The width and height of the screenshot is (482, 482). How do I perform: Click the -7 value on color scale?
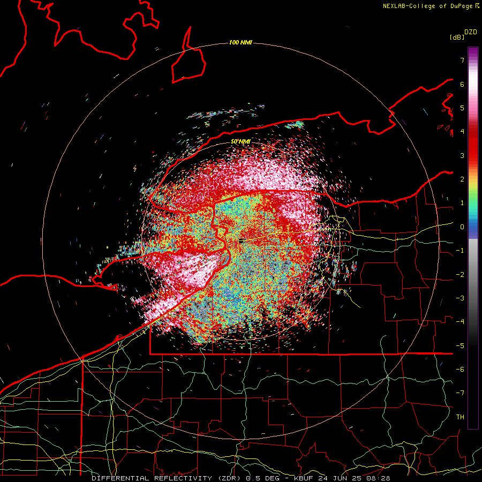pyautogui.click(x=460, y=393)
